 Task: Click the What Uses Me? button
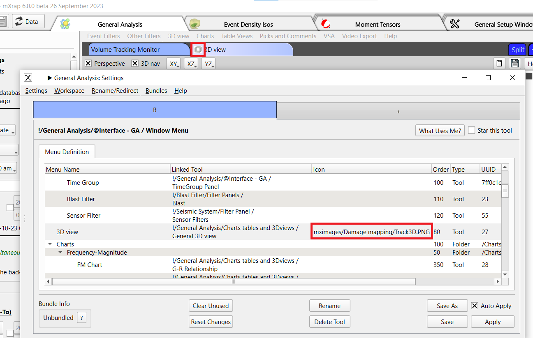pos(440,131)
